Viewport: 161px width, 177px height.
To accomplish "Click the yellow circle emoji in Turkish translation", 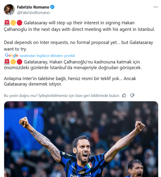I will 13,62.
